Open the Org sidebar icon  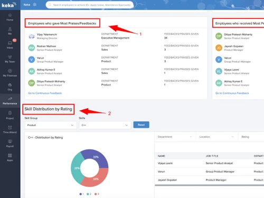pyautogui.click(x=10, y=87)
